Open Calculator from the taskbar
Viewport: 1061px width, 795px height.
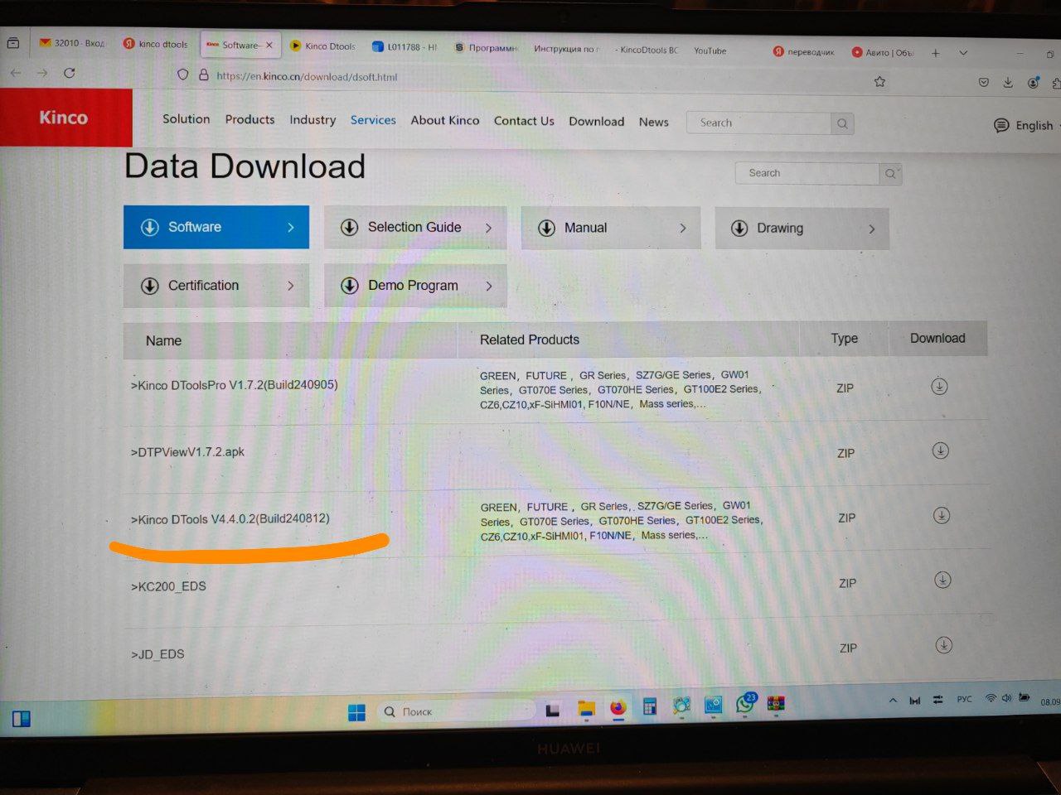(650, 706)
